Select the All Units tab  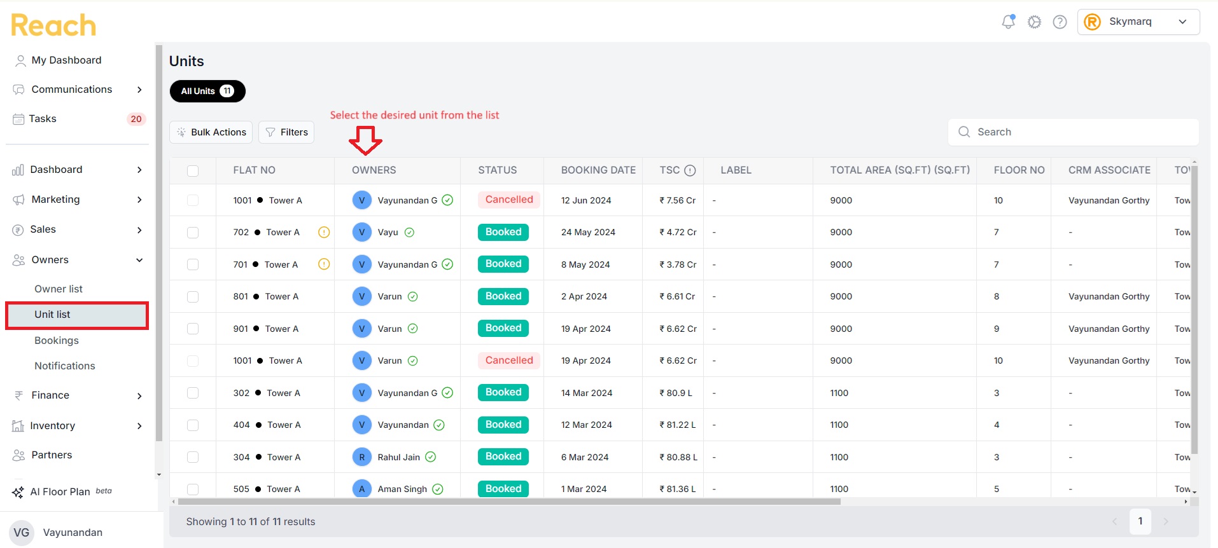coord(207,91)
